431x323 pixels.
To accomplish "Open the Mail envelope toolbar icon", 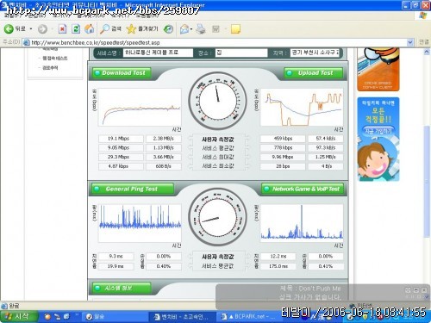I will pos(184,29).
